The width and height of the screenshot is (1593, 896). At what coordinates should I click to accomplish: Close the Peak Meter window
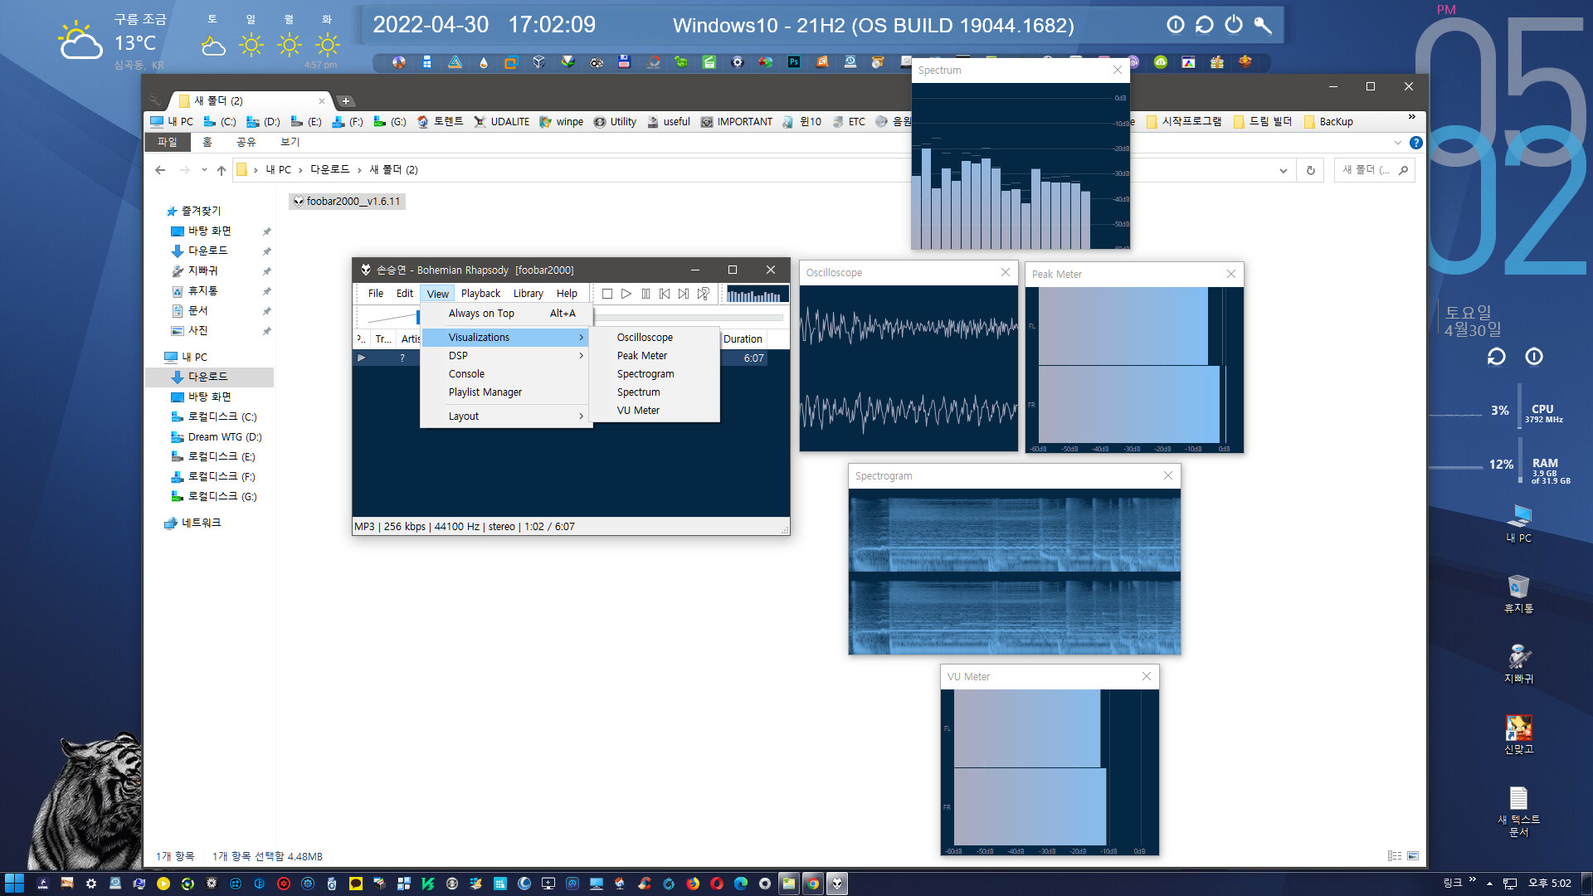click(1231, 274)
